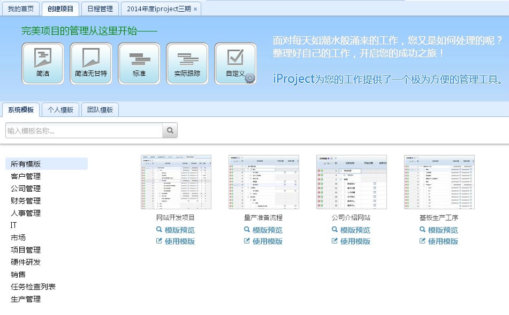The image size is (509, 315).
Task: Filter templates by 项目管理
Action: pos(26,250)
